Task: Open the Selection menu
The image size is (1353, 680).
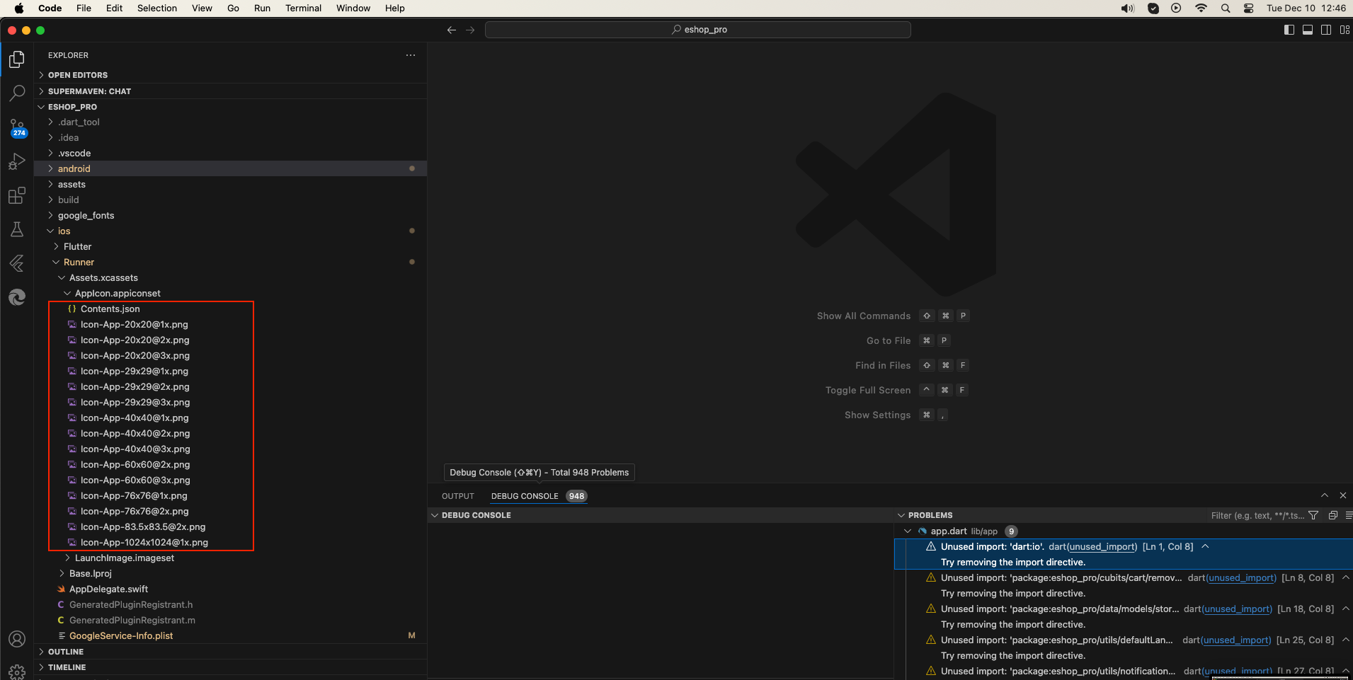Action: tap(157, 8)
